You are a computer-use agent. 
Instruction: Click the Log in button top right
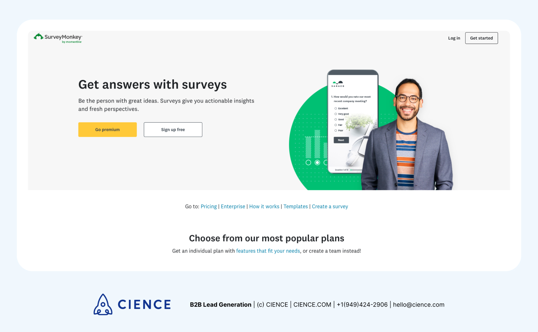[454, 38]
